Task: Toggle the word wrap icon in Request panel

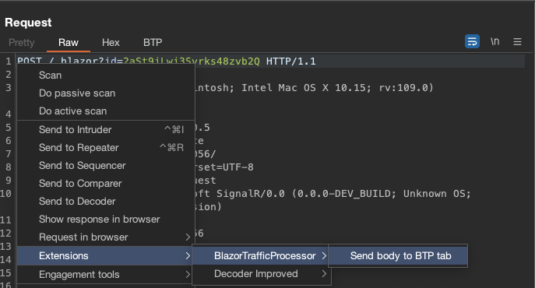Action: (x=472, y=41)
